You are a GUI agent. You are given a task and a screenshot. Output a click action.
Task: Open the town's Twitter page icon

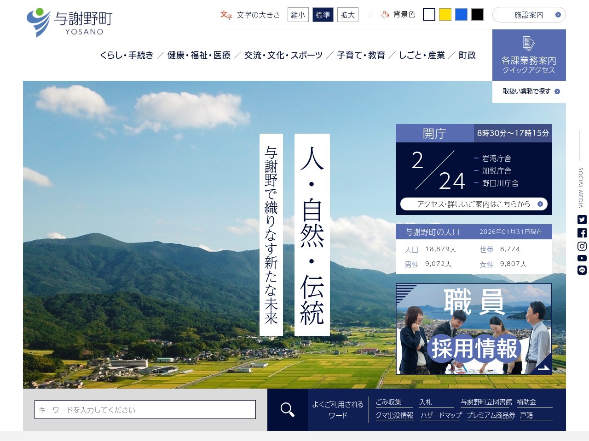coord(582,220)
